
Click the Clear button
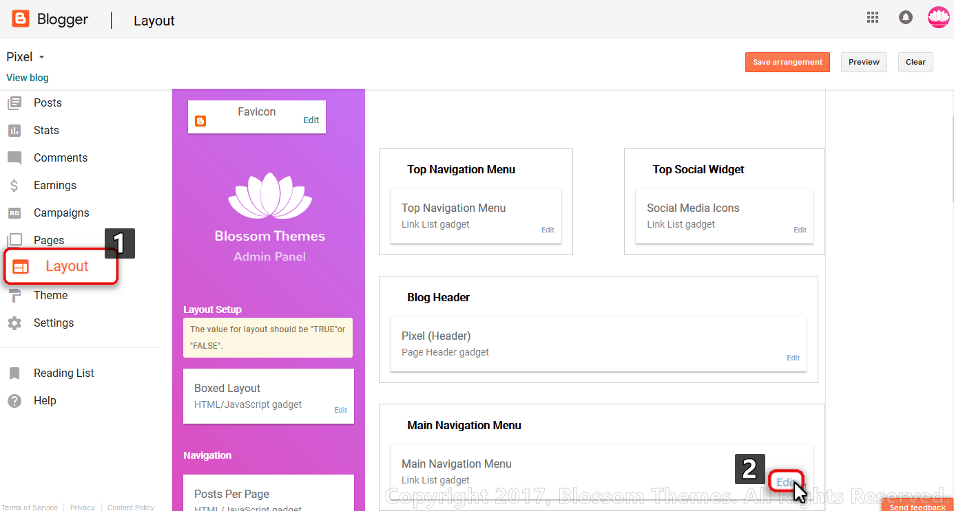click(x=915, y=62)
